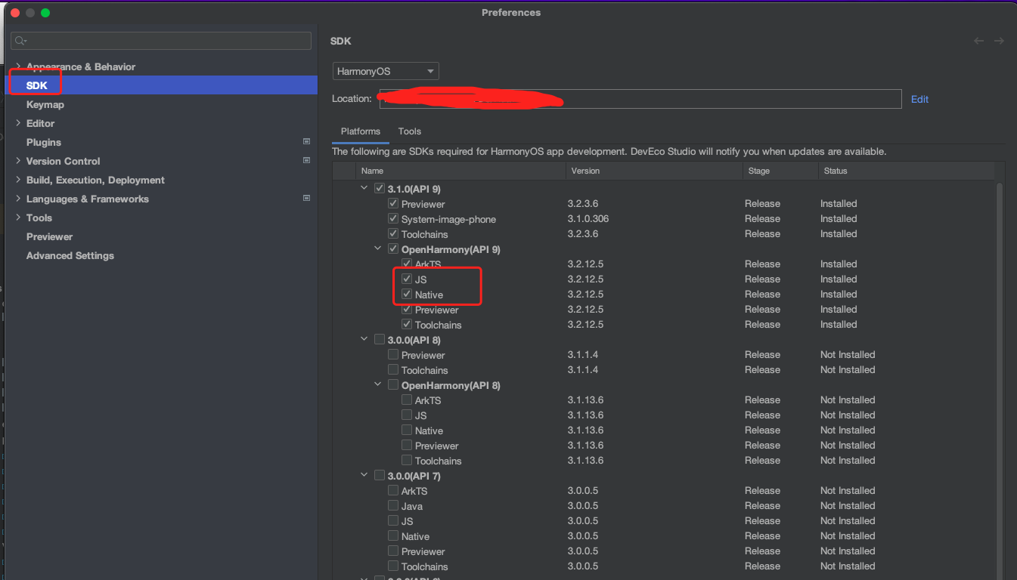
Task: Expand the Tools settings group
Action: pos(19,217)
